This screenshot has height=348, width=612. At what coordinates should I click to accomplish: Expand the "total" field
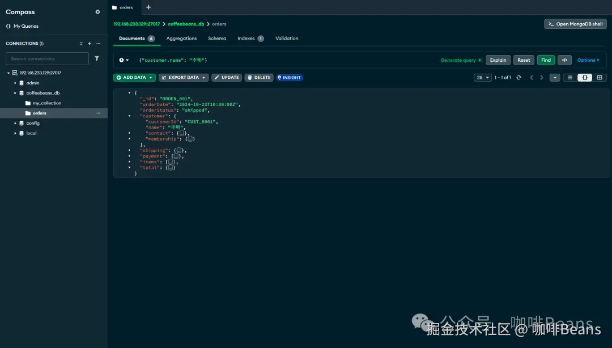pos(130,168)
